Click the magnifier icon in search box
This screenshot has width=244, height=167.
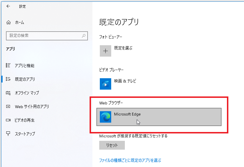tap(84, 36)
